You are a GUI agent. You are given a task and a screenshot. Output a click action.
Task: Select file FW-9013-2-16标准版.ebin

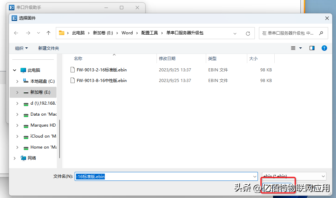(101, 70)
